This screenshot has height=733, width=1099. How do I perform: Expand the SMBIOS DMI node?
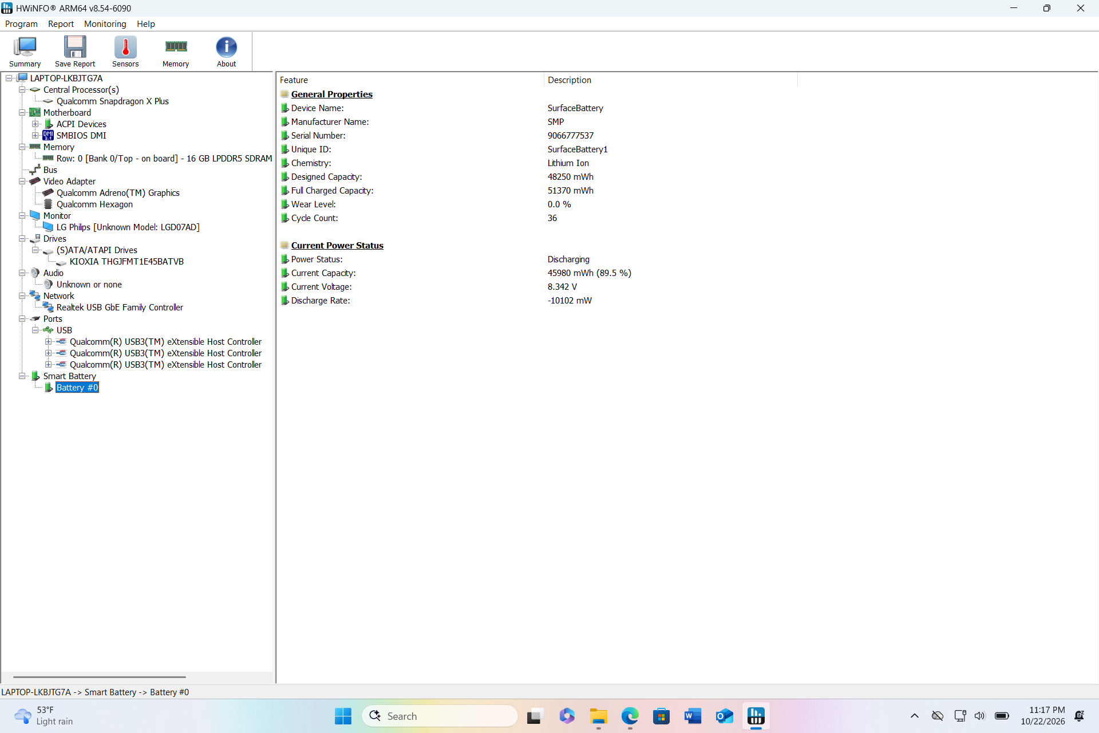[x=35, y=136]
